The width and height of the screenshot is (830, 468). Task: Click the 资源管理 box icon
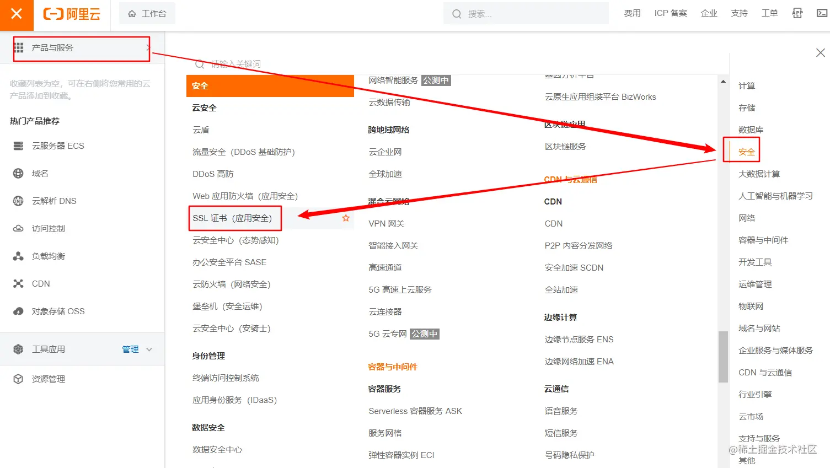pos(18,379)
